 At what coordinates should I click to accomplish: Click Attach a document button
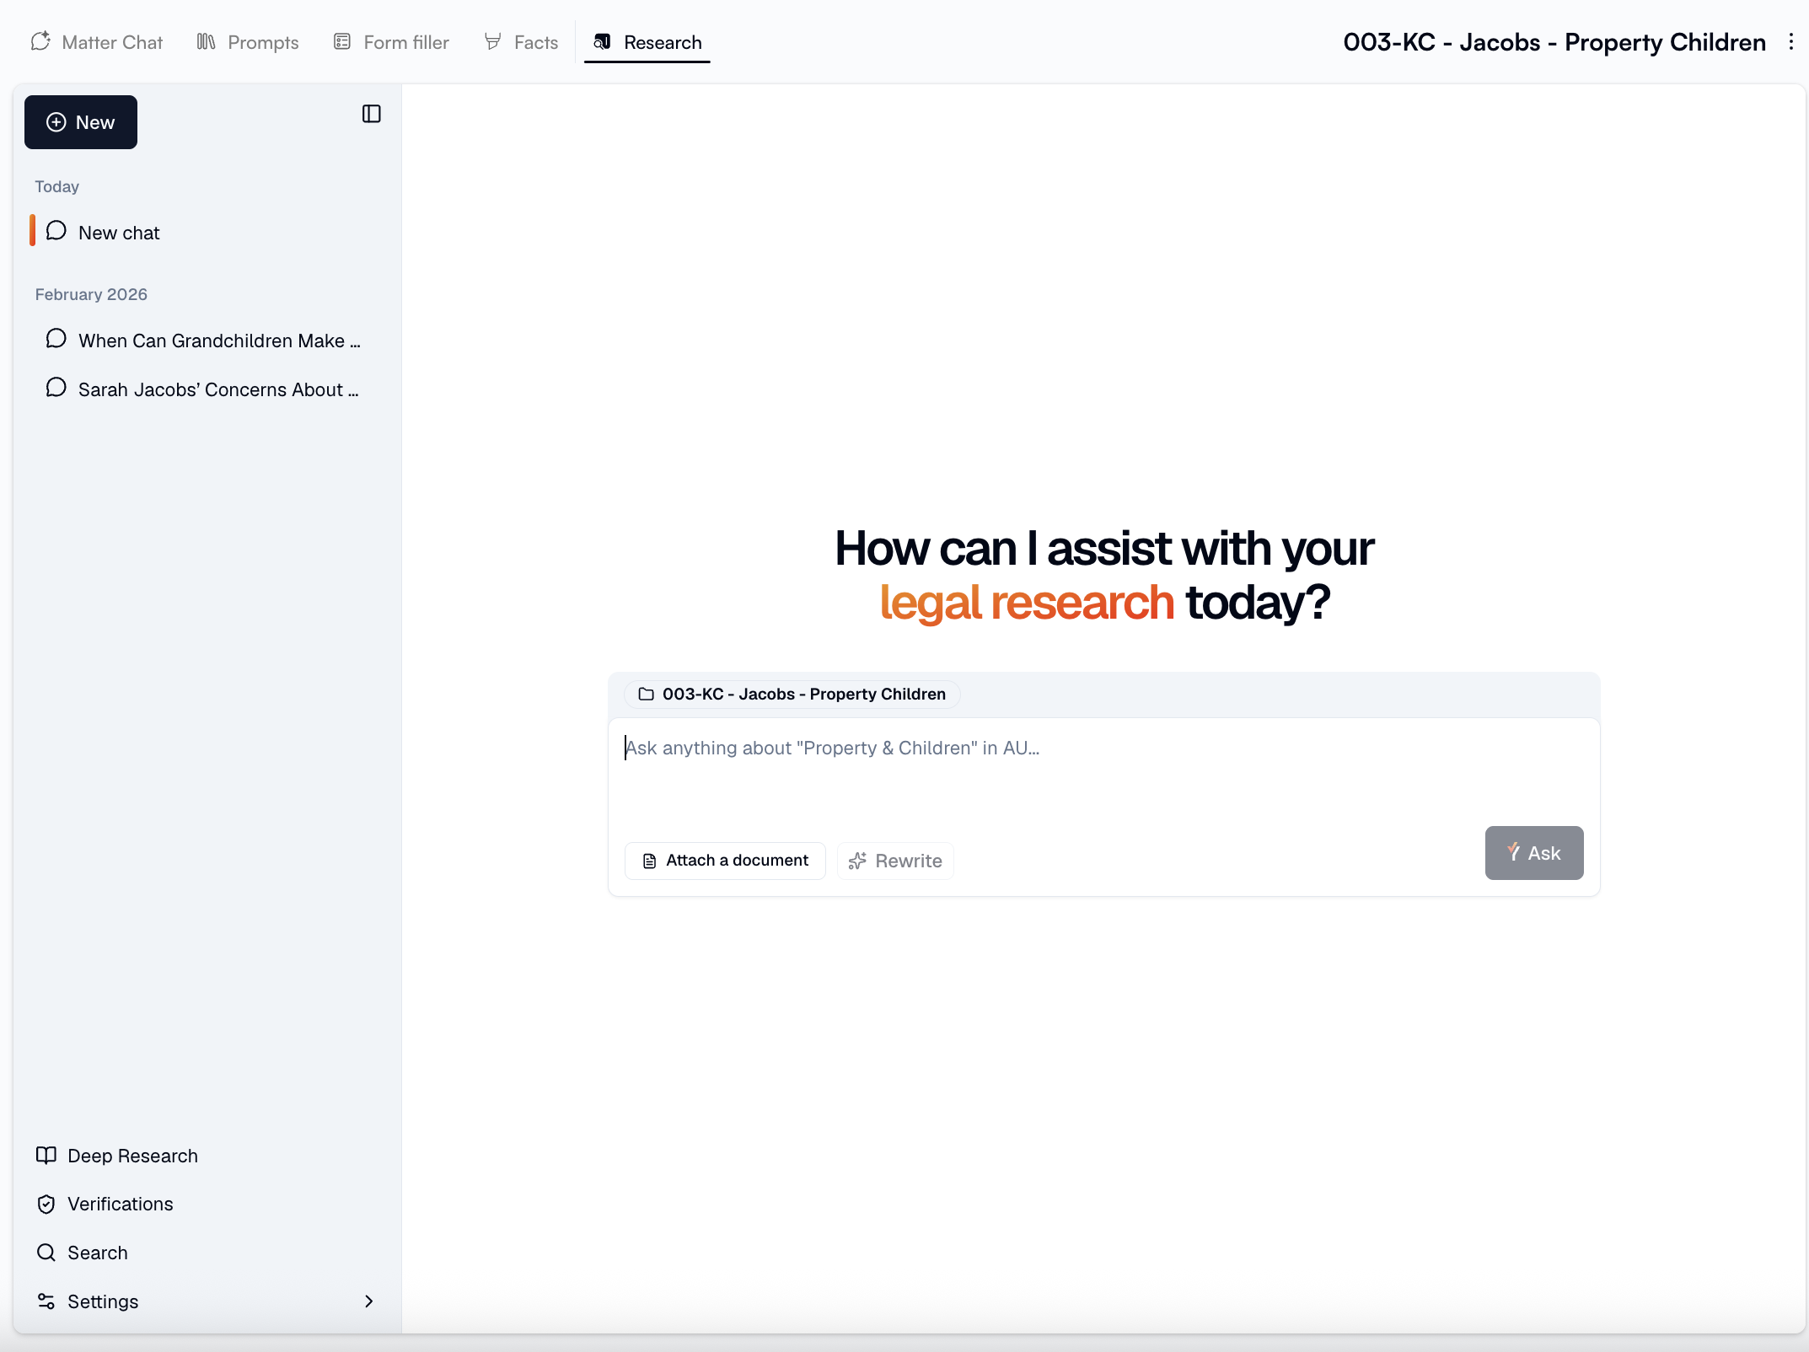coord(725,861)
